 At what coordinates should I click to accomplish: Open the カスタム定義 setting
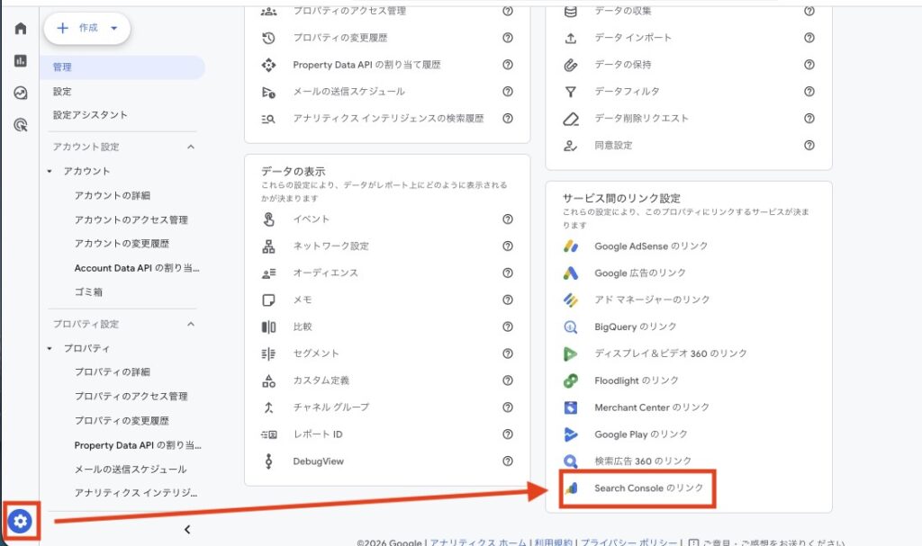pyautogui.click(x=321, y=380)
